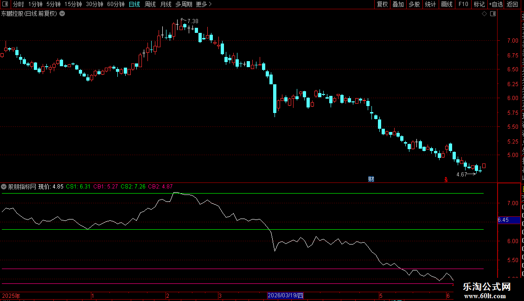Select the 5分钟 period tab
This screenshot has width=524, height=301.
pos(53,4)
